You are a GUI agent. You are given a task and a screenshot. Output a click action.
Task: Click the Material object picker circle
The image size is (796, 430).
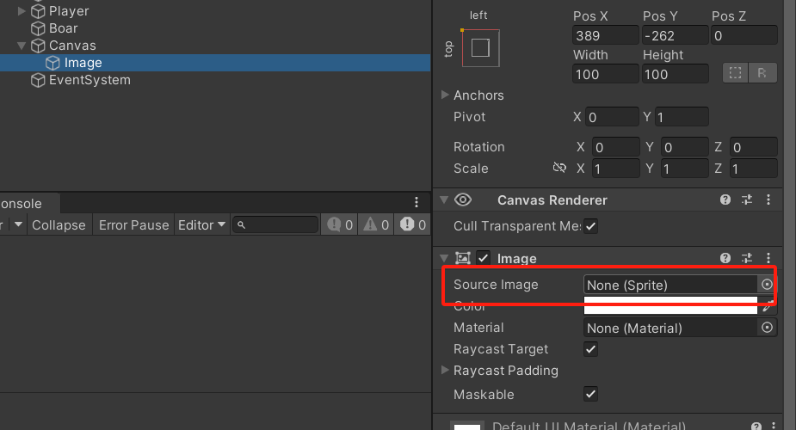(x=767, y=328)
